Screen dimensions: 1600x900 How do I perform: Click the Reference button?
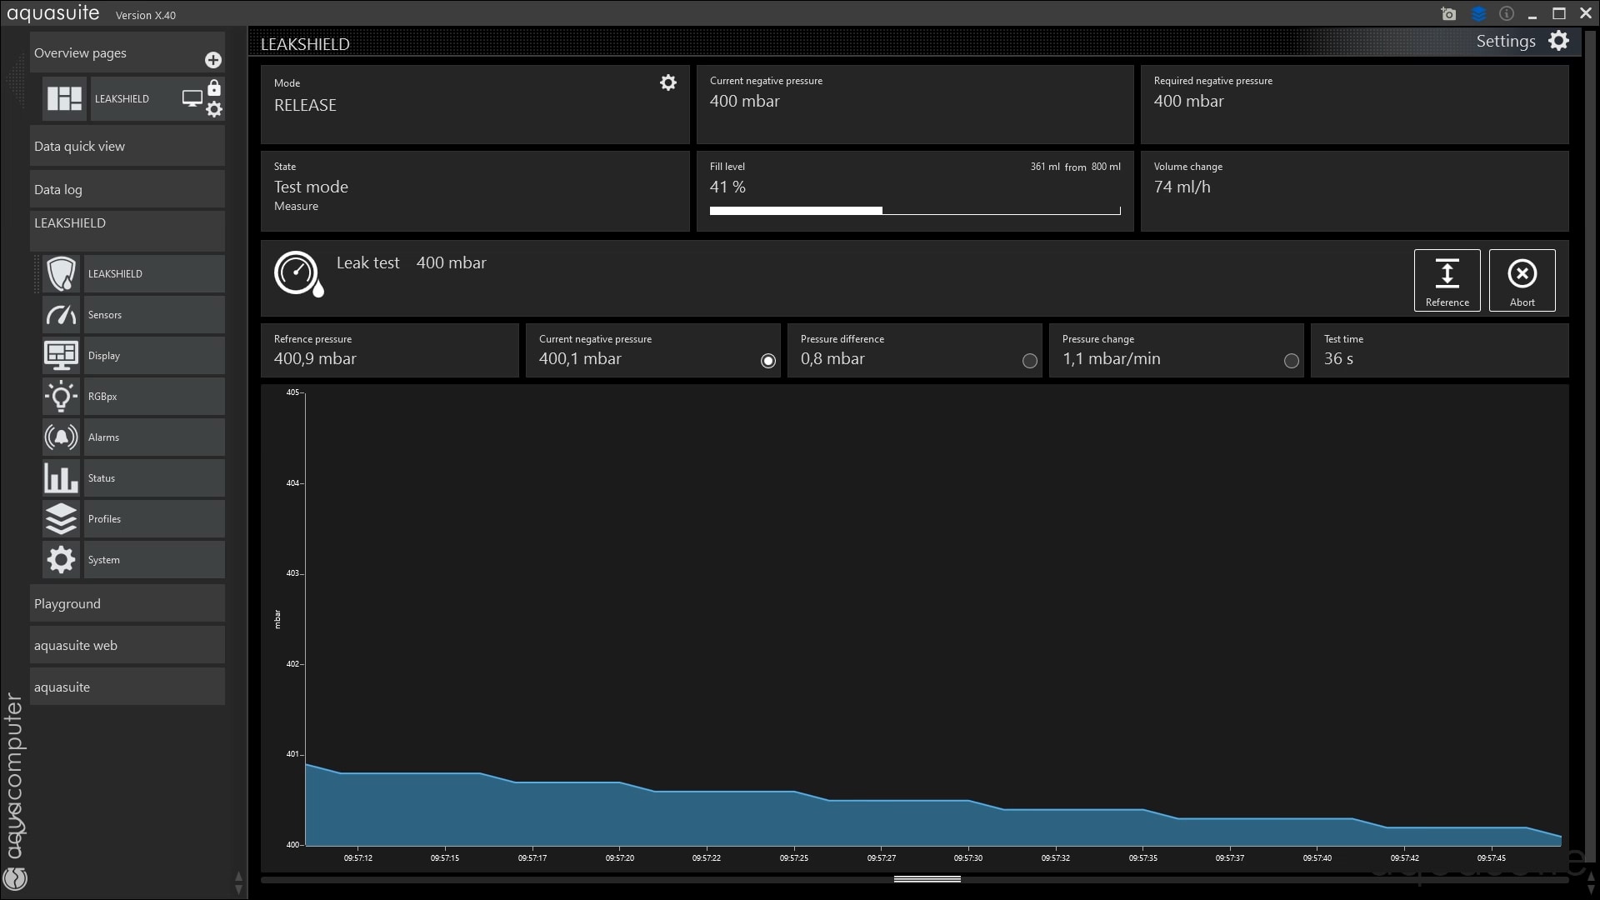(1447, 280)
